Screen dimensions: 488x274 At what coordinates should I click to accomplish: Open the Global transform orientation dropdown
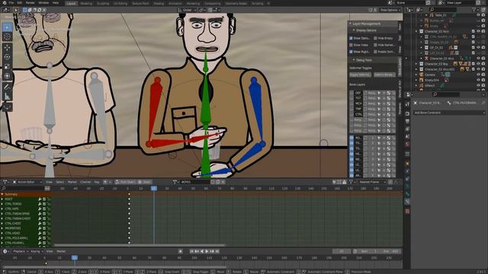[x=188, y=10]
